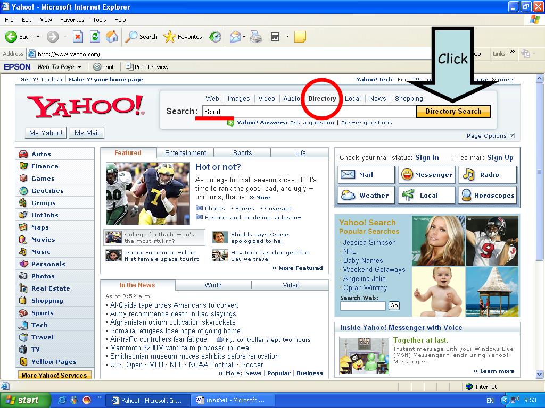Viewport: 545px width, 408px height.
Task: Click the IE Back arrow icon
Action: (x=11, y=37)
